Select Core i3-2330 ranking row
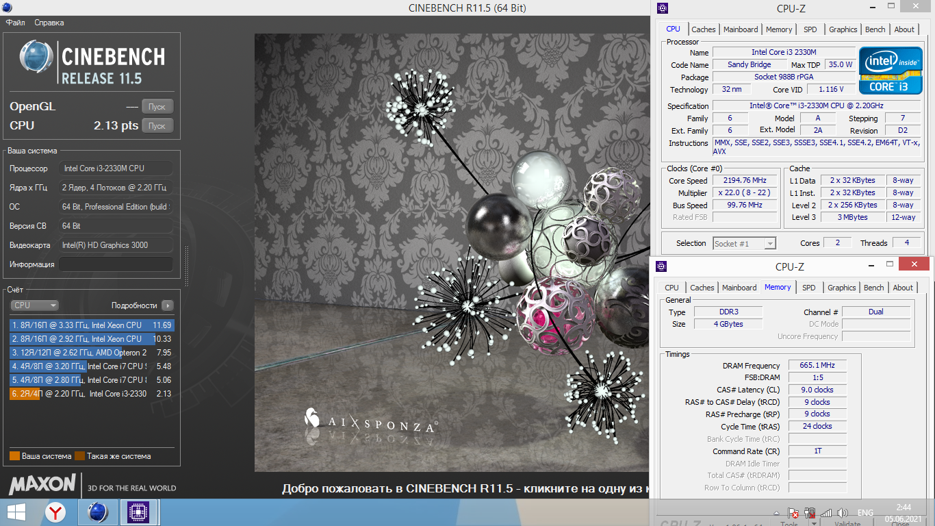The width and height of the screenshot is (935, 526). click(x=92, y=394)
